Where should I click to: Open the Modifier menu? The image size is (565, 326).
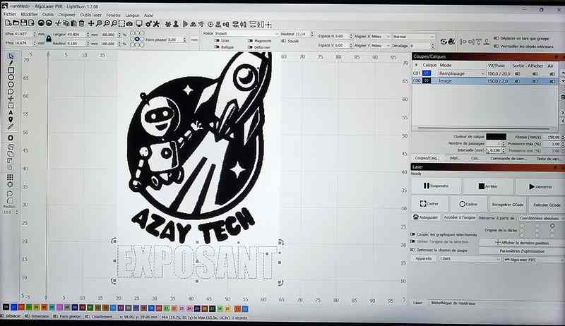click(29, 14)
